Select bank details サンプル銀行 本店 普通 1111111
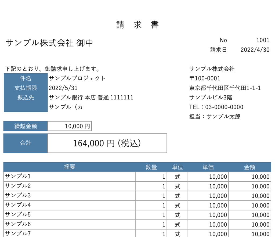Viewport: 275px width, 237px height. tap(91, 97)
